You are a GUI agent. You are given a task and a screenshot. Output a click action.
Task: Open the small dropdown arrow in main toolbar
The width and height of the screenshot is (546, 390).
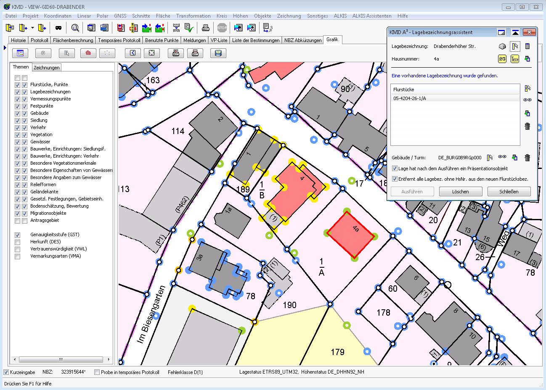click(x=32, y=28)
